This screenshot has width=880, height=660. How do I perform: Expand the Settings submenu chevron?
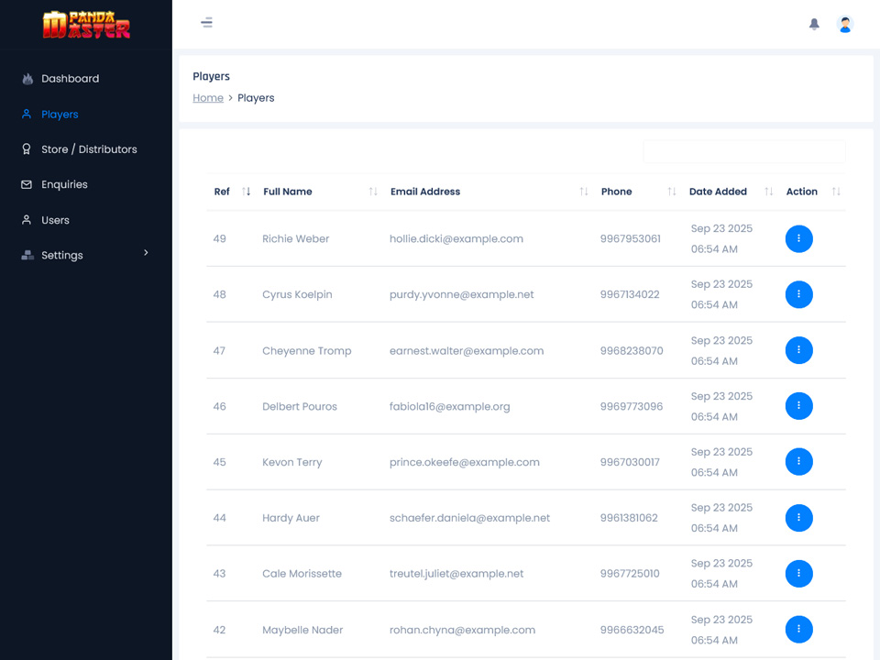146,253
